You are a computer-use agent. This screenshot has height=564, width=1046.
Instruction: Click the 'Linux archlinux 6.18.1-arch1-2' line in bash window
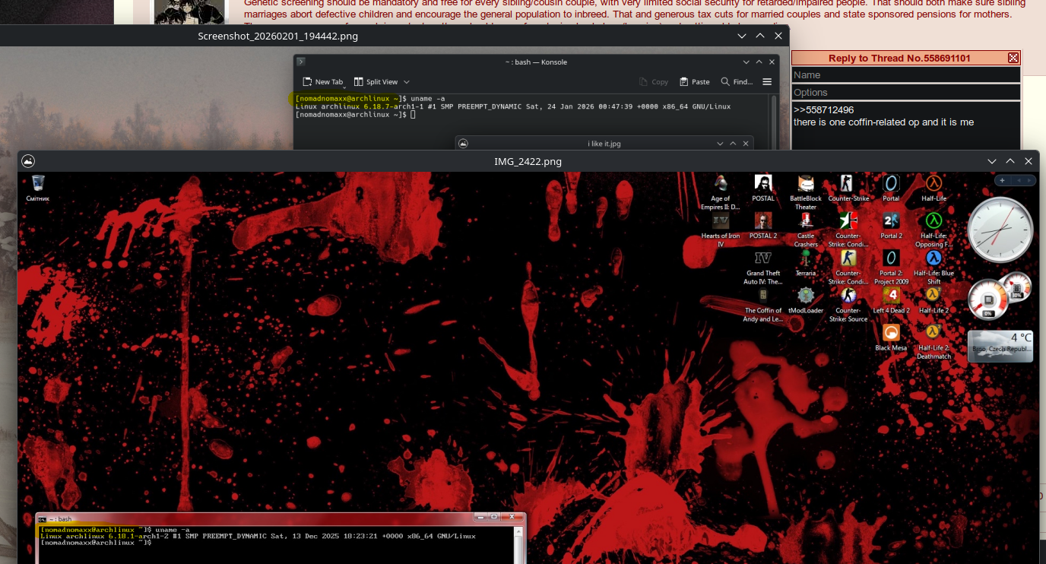tap(258, 536)
